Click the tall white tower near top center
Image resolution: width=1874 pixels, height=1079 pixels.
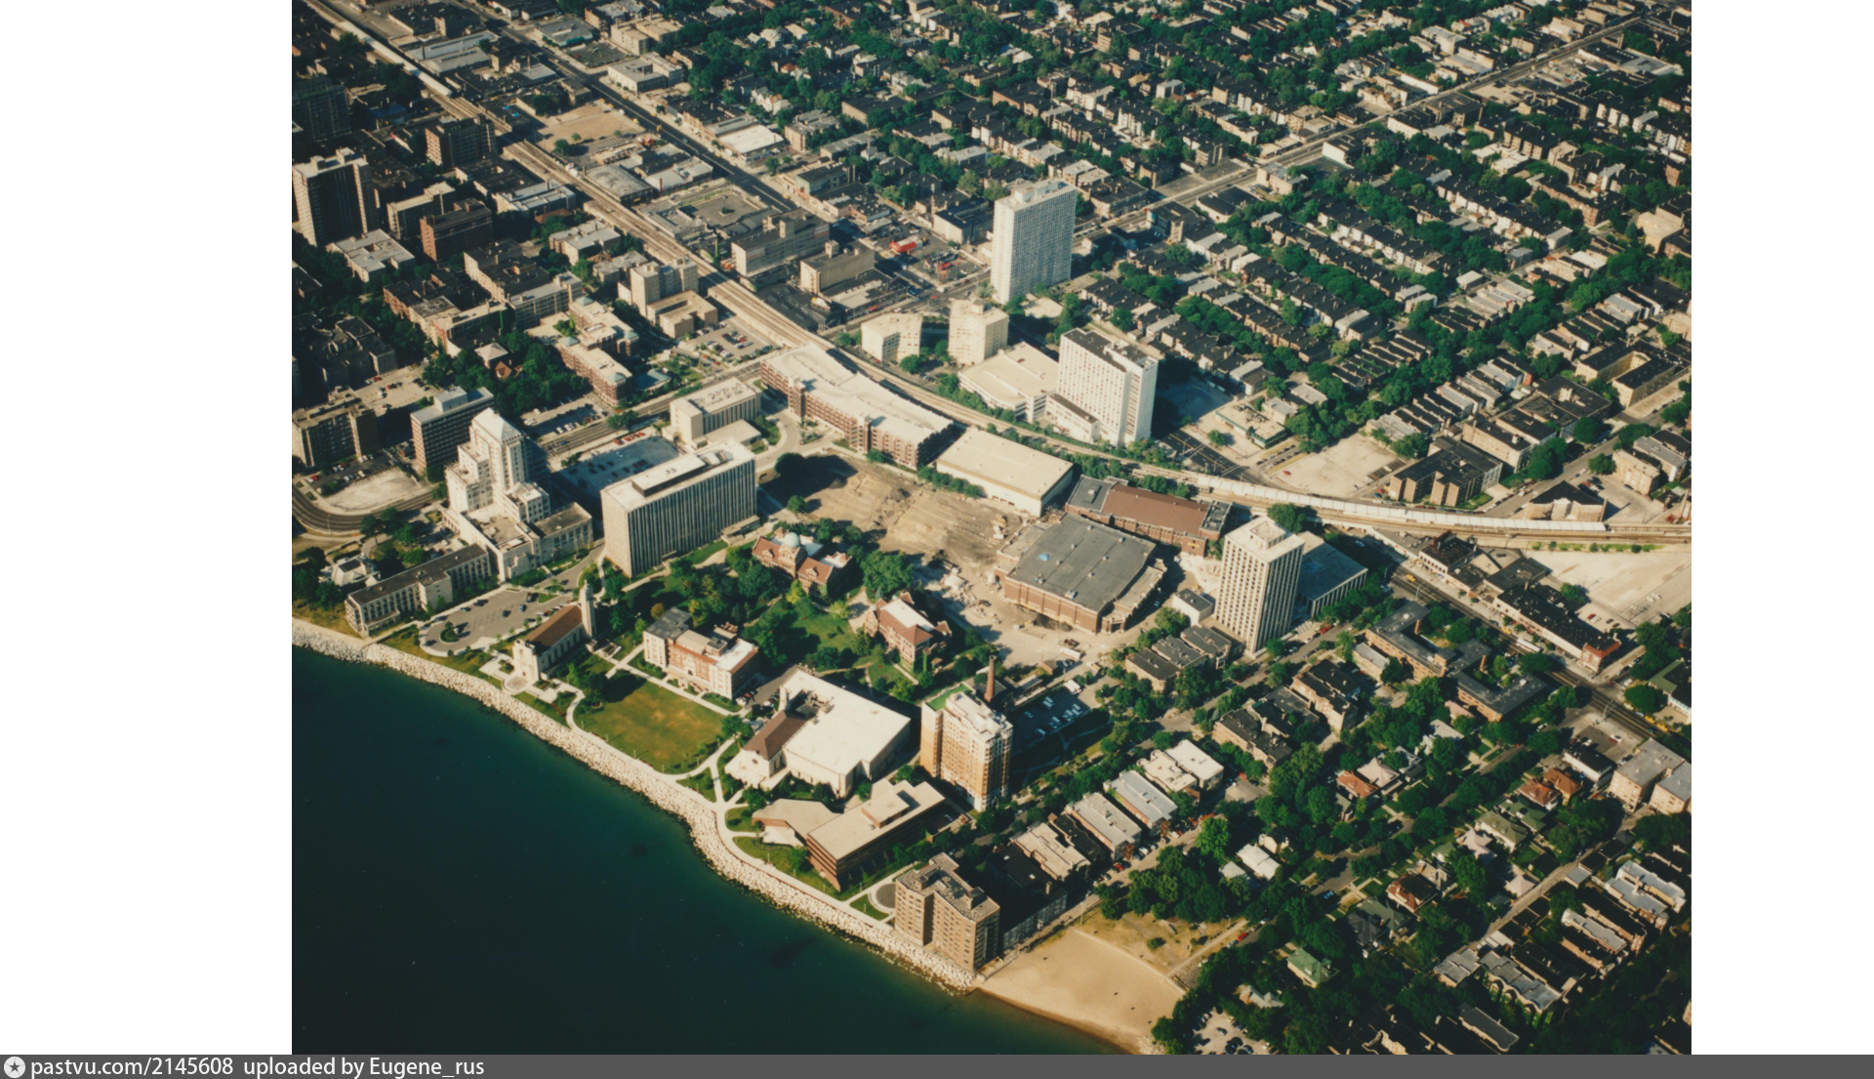click(1033, 239)
